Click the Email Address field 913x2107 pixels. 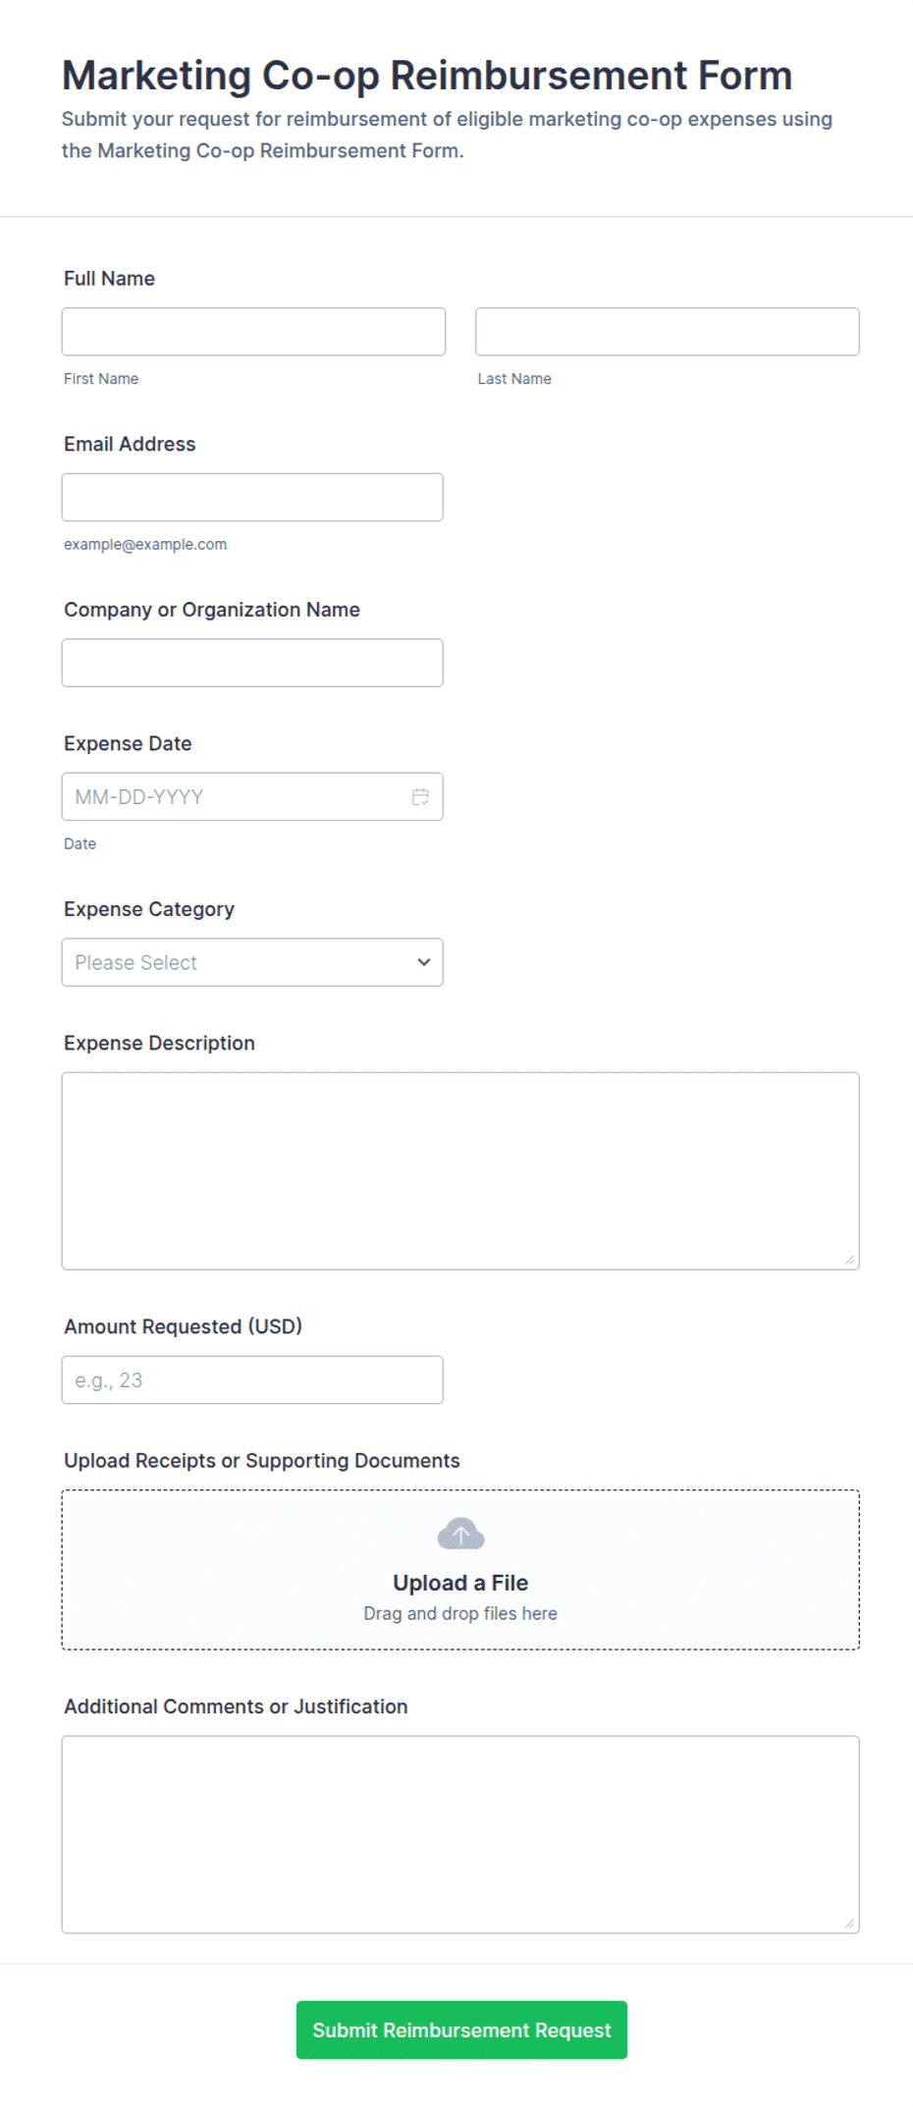click(252, 498)
